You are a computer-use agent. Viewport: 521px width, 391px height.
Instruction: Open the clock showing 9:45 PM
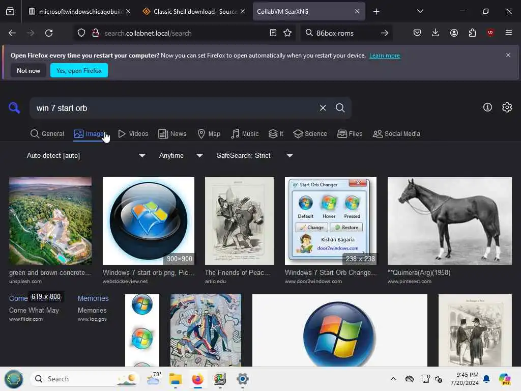click(x=465, y=379)
